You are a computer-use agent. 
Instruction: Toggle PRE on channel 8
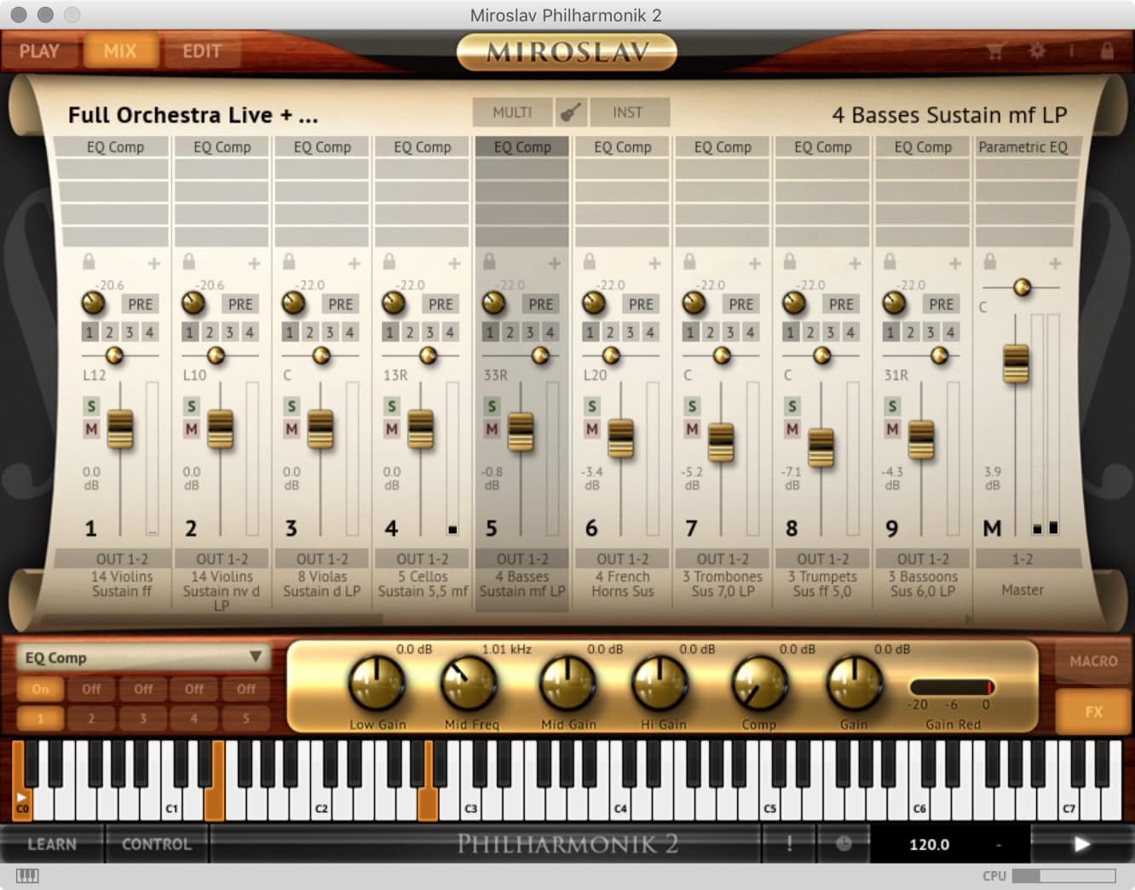point(841,304)
